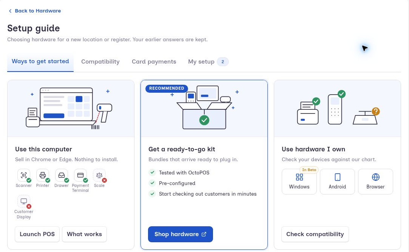This screenshot has width=409, height=252.
Task: Click check beside Start checking out customers
Action: click(x=152, y=194)
